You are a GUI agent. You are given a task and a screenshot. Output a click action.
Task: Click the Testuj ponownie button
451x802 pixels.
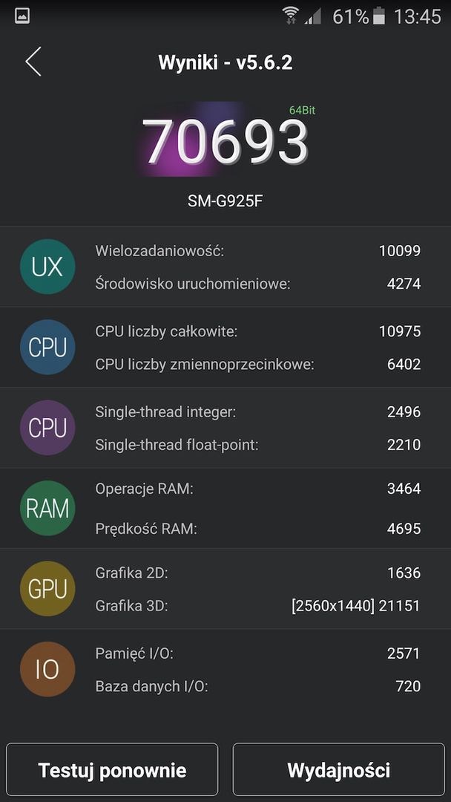tap(112, 769)
